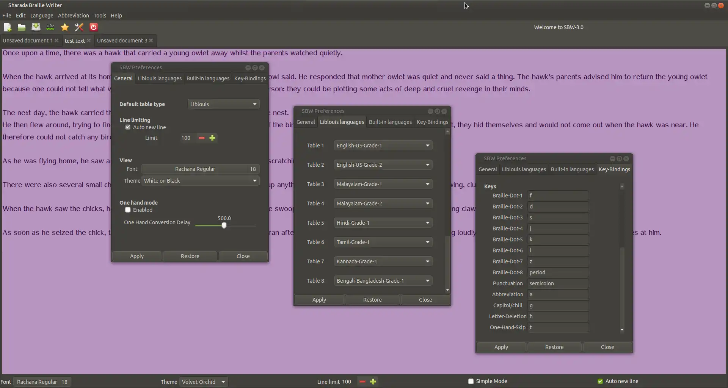Open the Edit menu

(20, 16)
